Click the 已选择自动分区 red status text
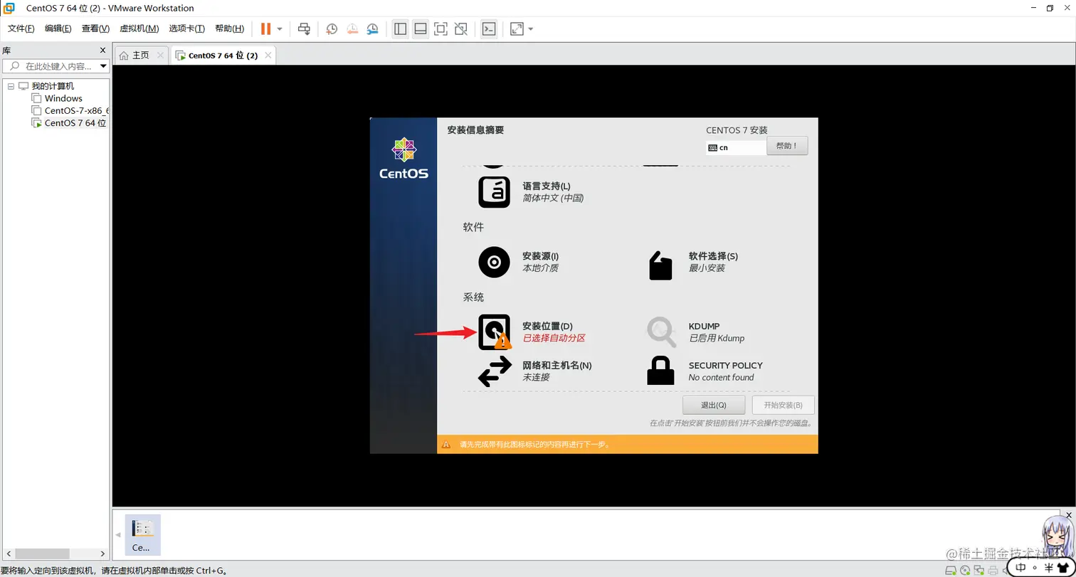This screenshot has height=577, width=1076. (554, 339)
